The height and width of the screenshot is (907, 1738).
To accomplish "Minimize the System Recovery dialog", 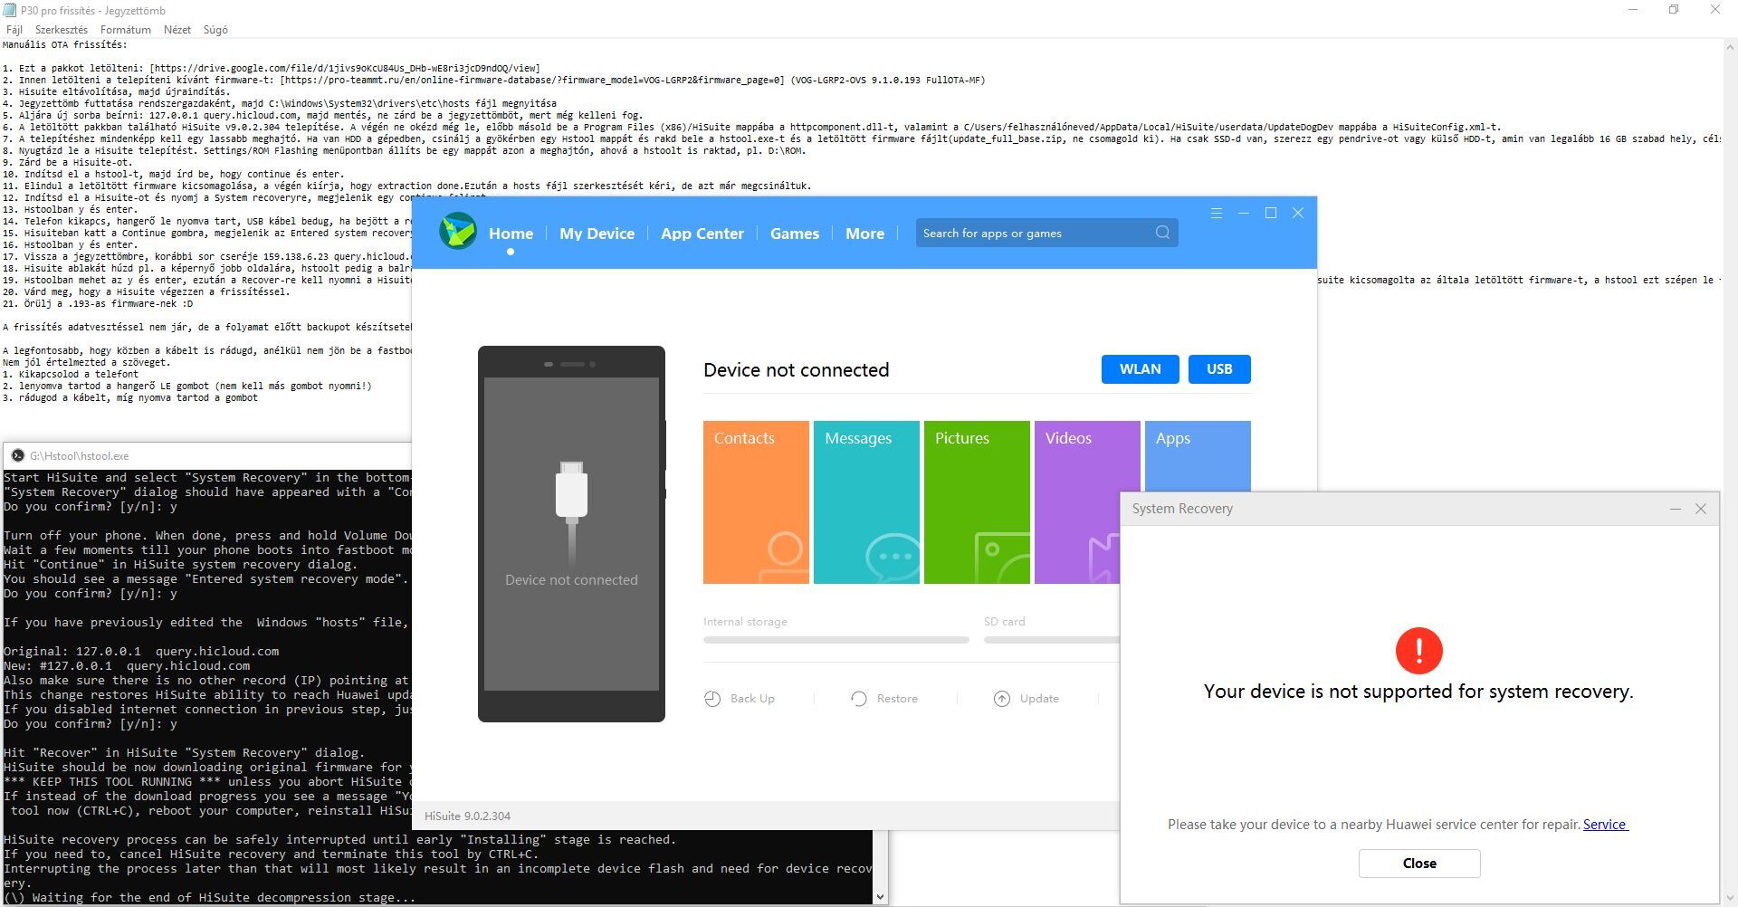I will coord(1676,509).
